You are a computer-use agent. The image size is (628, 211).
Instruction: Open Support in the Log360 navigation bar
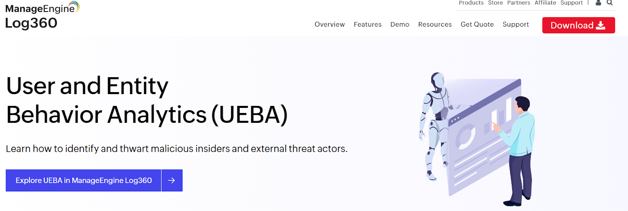tap(516, 24)
